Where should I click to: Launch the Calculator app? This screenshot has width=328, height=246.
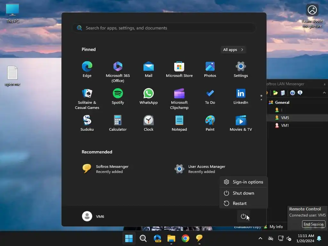tap(118, 123)
